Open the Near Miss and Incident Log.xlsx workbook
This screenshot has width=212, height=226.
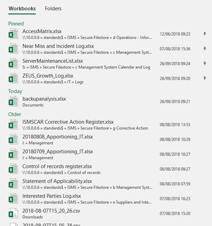click(x=58, y=46)
